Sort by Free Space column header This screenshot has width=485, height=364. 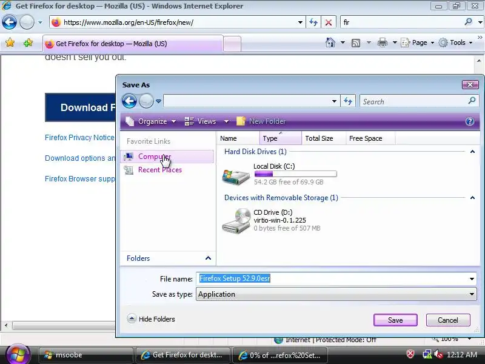coord(370,138)
